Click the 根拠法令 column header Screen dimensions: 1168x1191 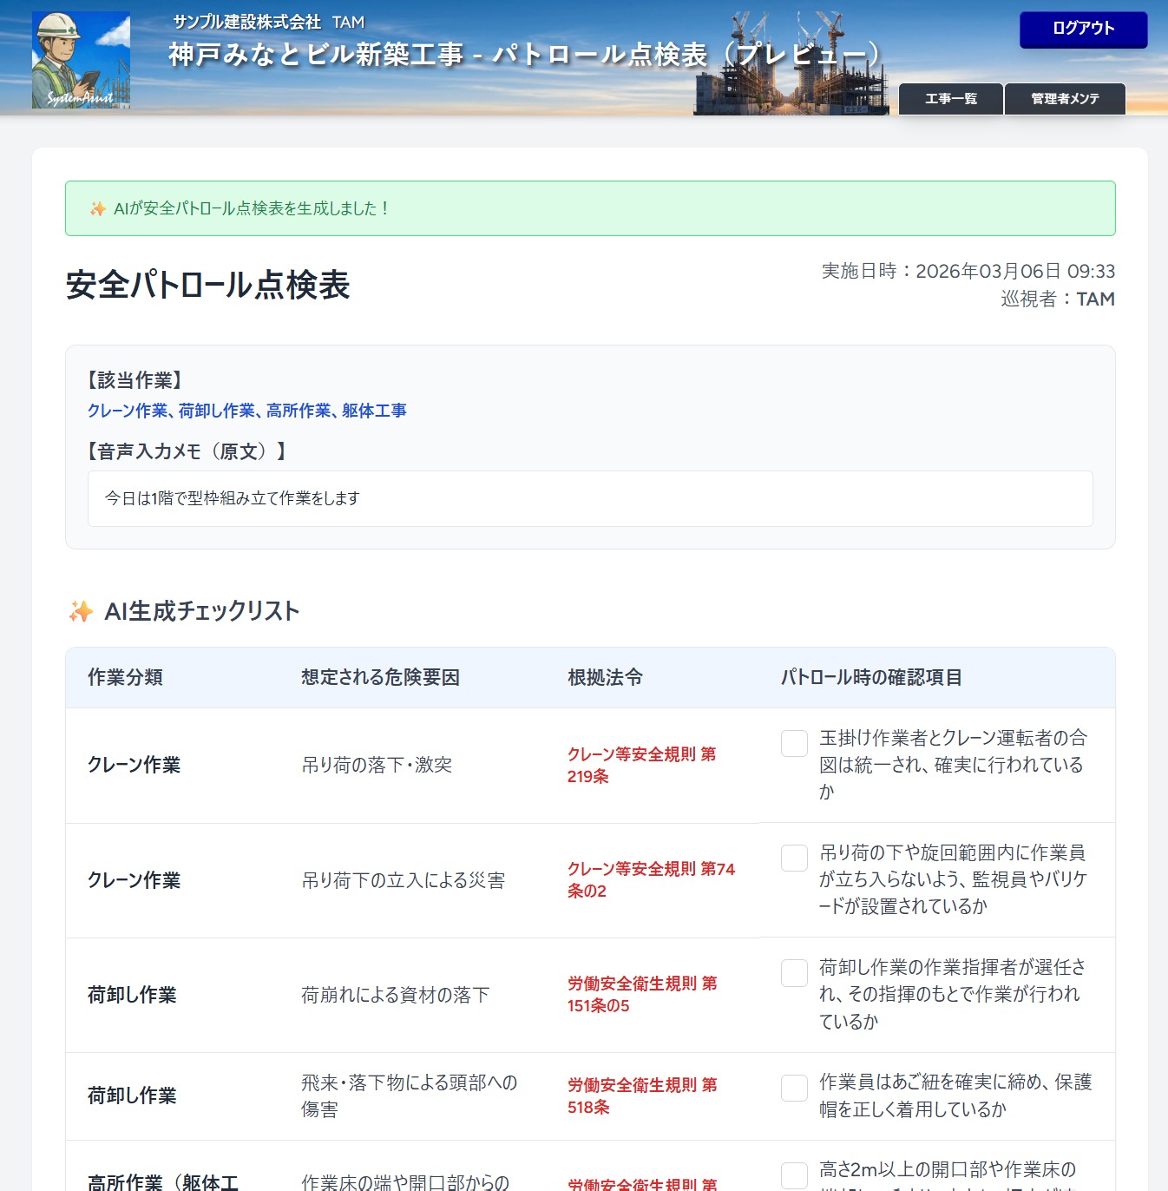tap(605, 677)
